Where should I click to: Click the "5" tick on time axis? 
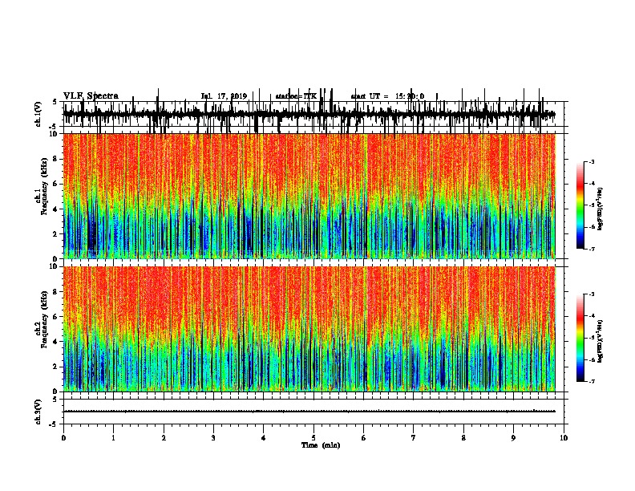point(313,438)
